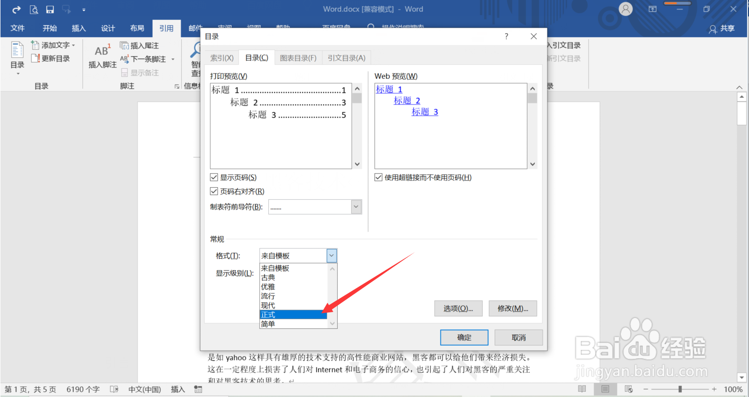Select 正式 in format list
The height and width of the screenshot is (397, 749).
coord(294,315)
